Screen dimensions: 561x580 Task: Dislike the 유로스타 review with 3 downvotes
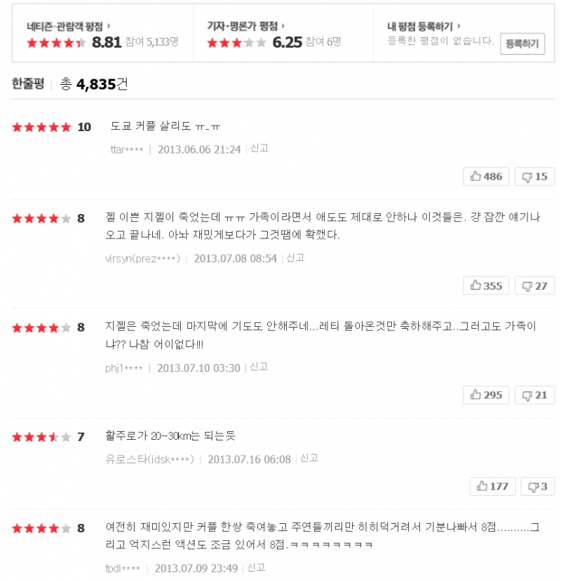click(537, 486)
